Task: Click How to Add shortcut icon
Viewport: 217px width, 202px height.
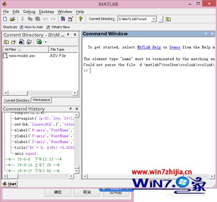Action: click(x=21, y=27)
